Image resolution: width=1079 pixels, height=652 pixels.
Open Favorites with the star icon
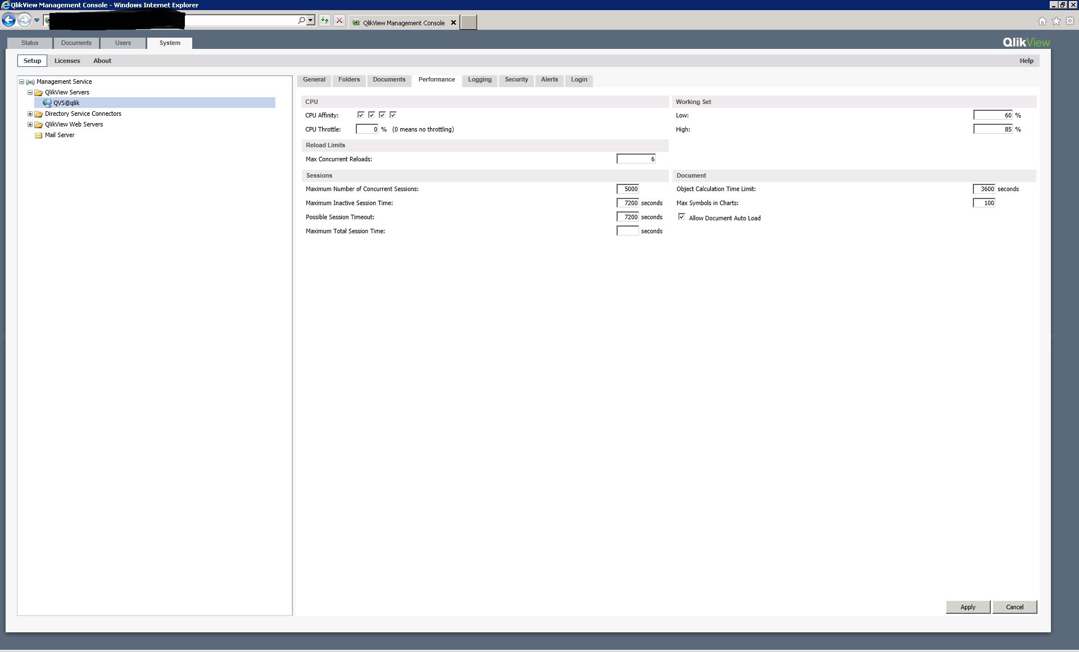tap(1056, 21)
